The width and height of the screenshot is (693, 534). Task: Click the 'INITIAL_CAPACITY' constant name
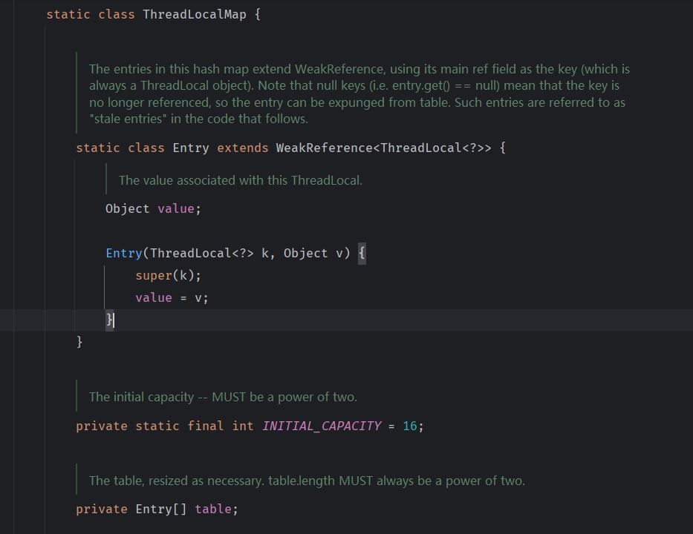(322, 426)
